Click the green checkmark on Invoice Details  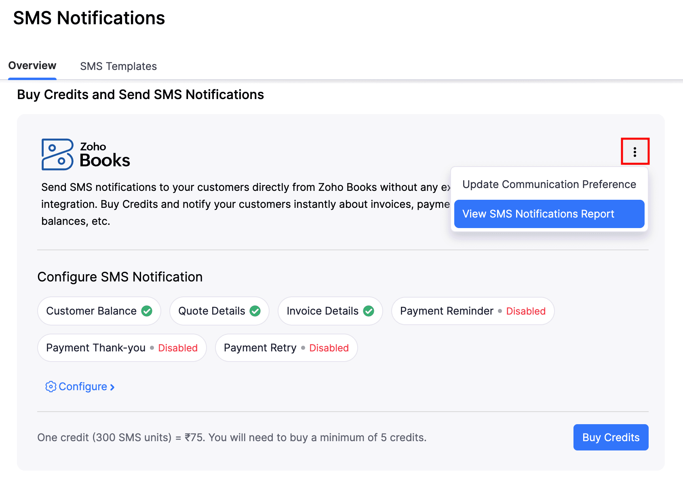(368, 311)
